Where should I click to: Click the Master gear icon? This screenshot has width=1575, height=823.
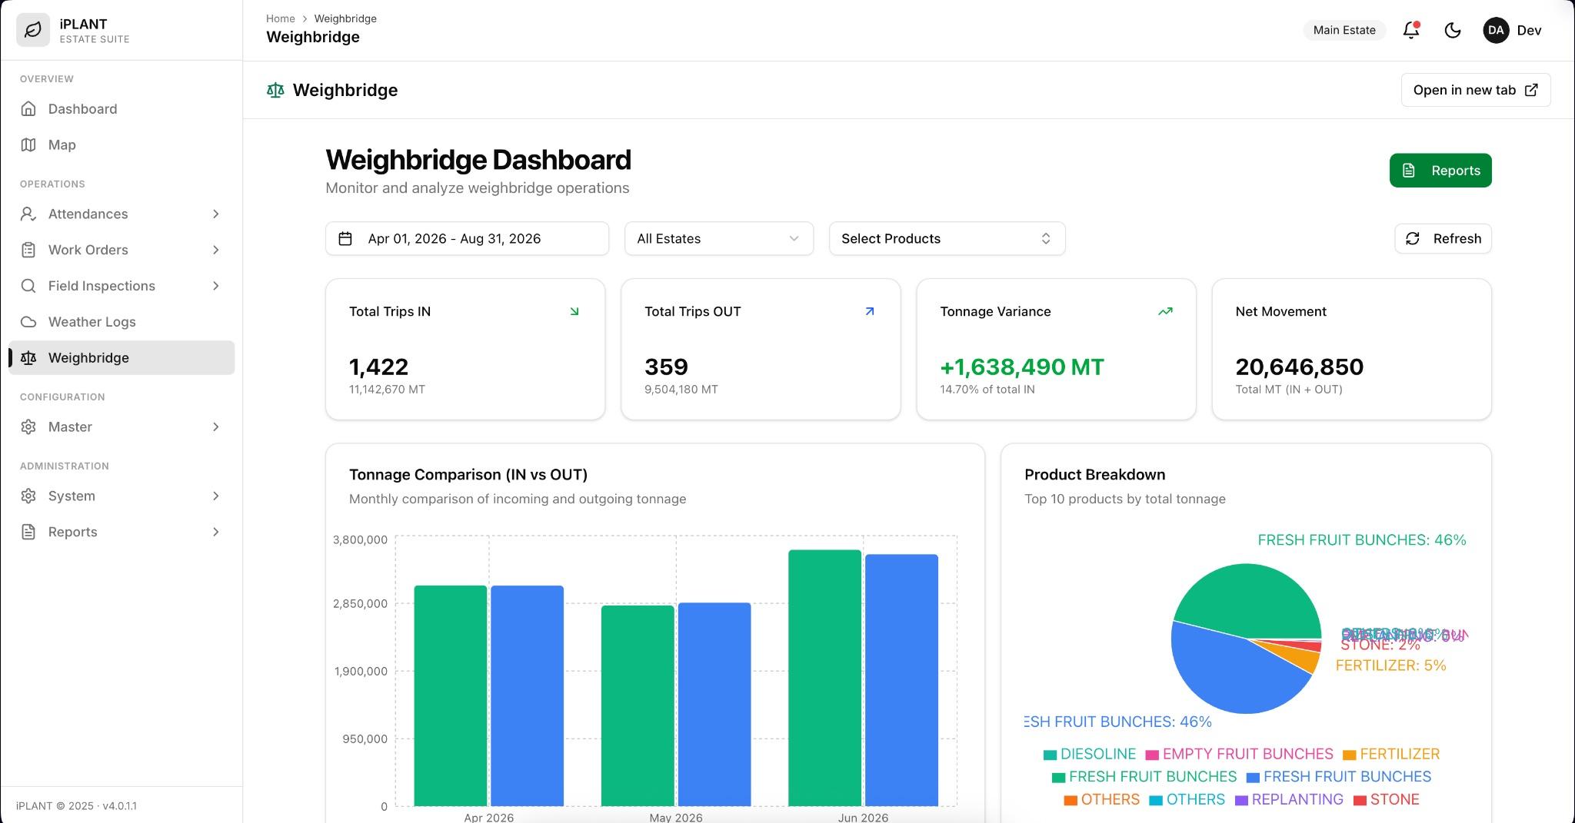(x=28, y=427)
